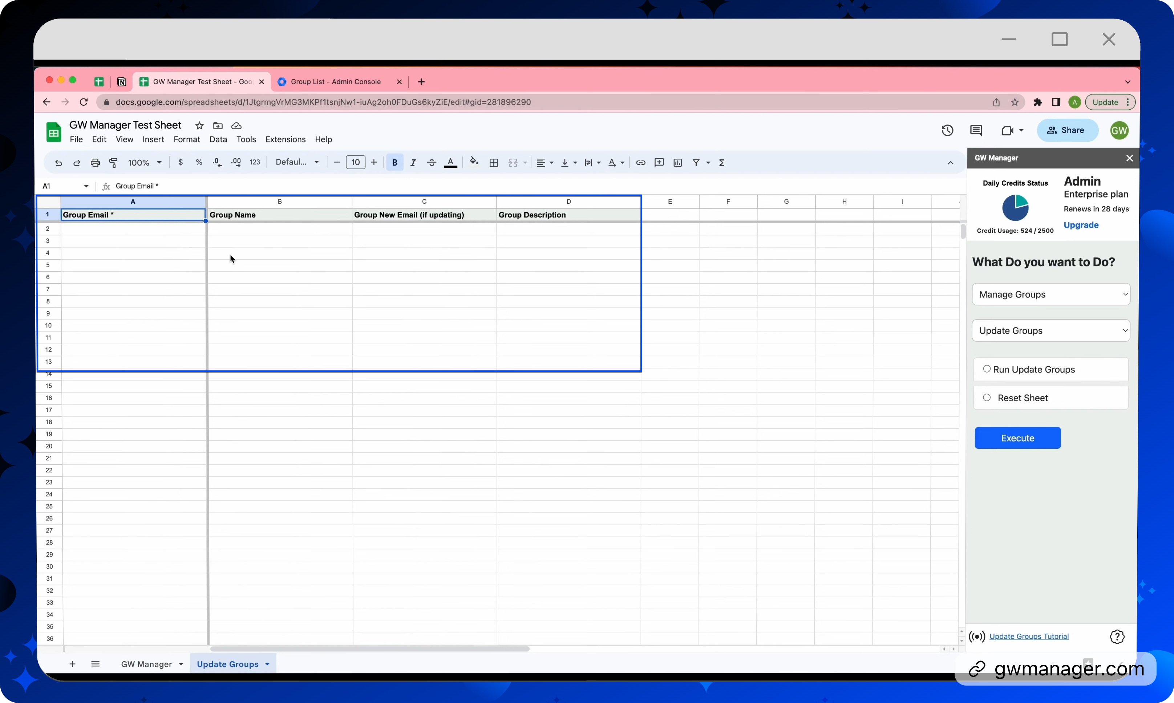Viewport: 1174px width, 703px height.
Task: Open the Functions sigma icon
Action: pyautogui.click(x=722, y=162)
